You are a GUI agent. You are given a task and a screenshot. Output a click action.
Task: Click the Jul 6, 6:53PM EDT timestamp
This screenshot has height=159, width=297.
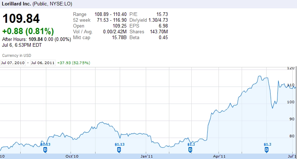(x=22, y=45)
